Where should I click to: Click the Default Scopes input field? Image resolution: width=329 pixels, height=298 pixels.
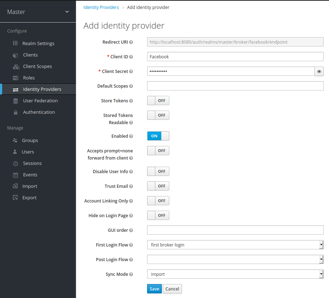point(235,86)
